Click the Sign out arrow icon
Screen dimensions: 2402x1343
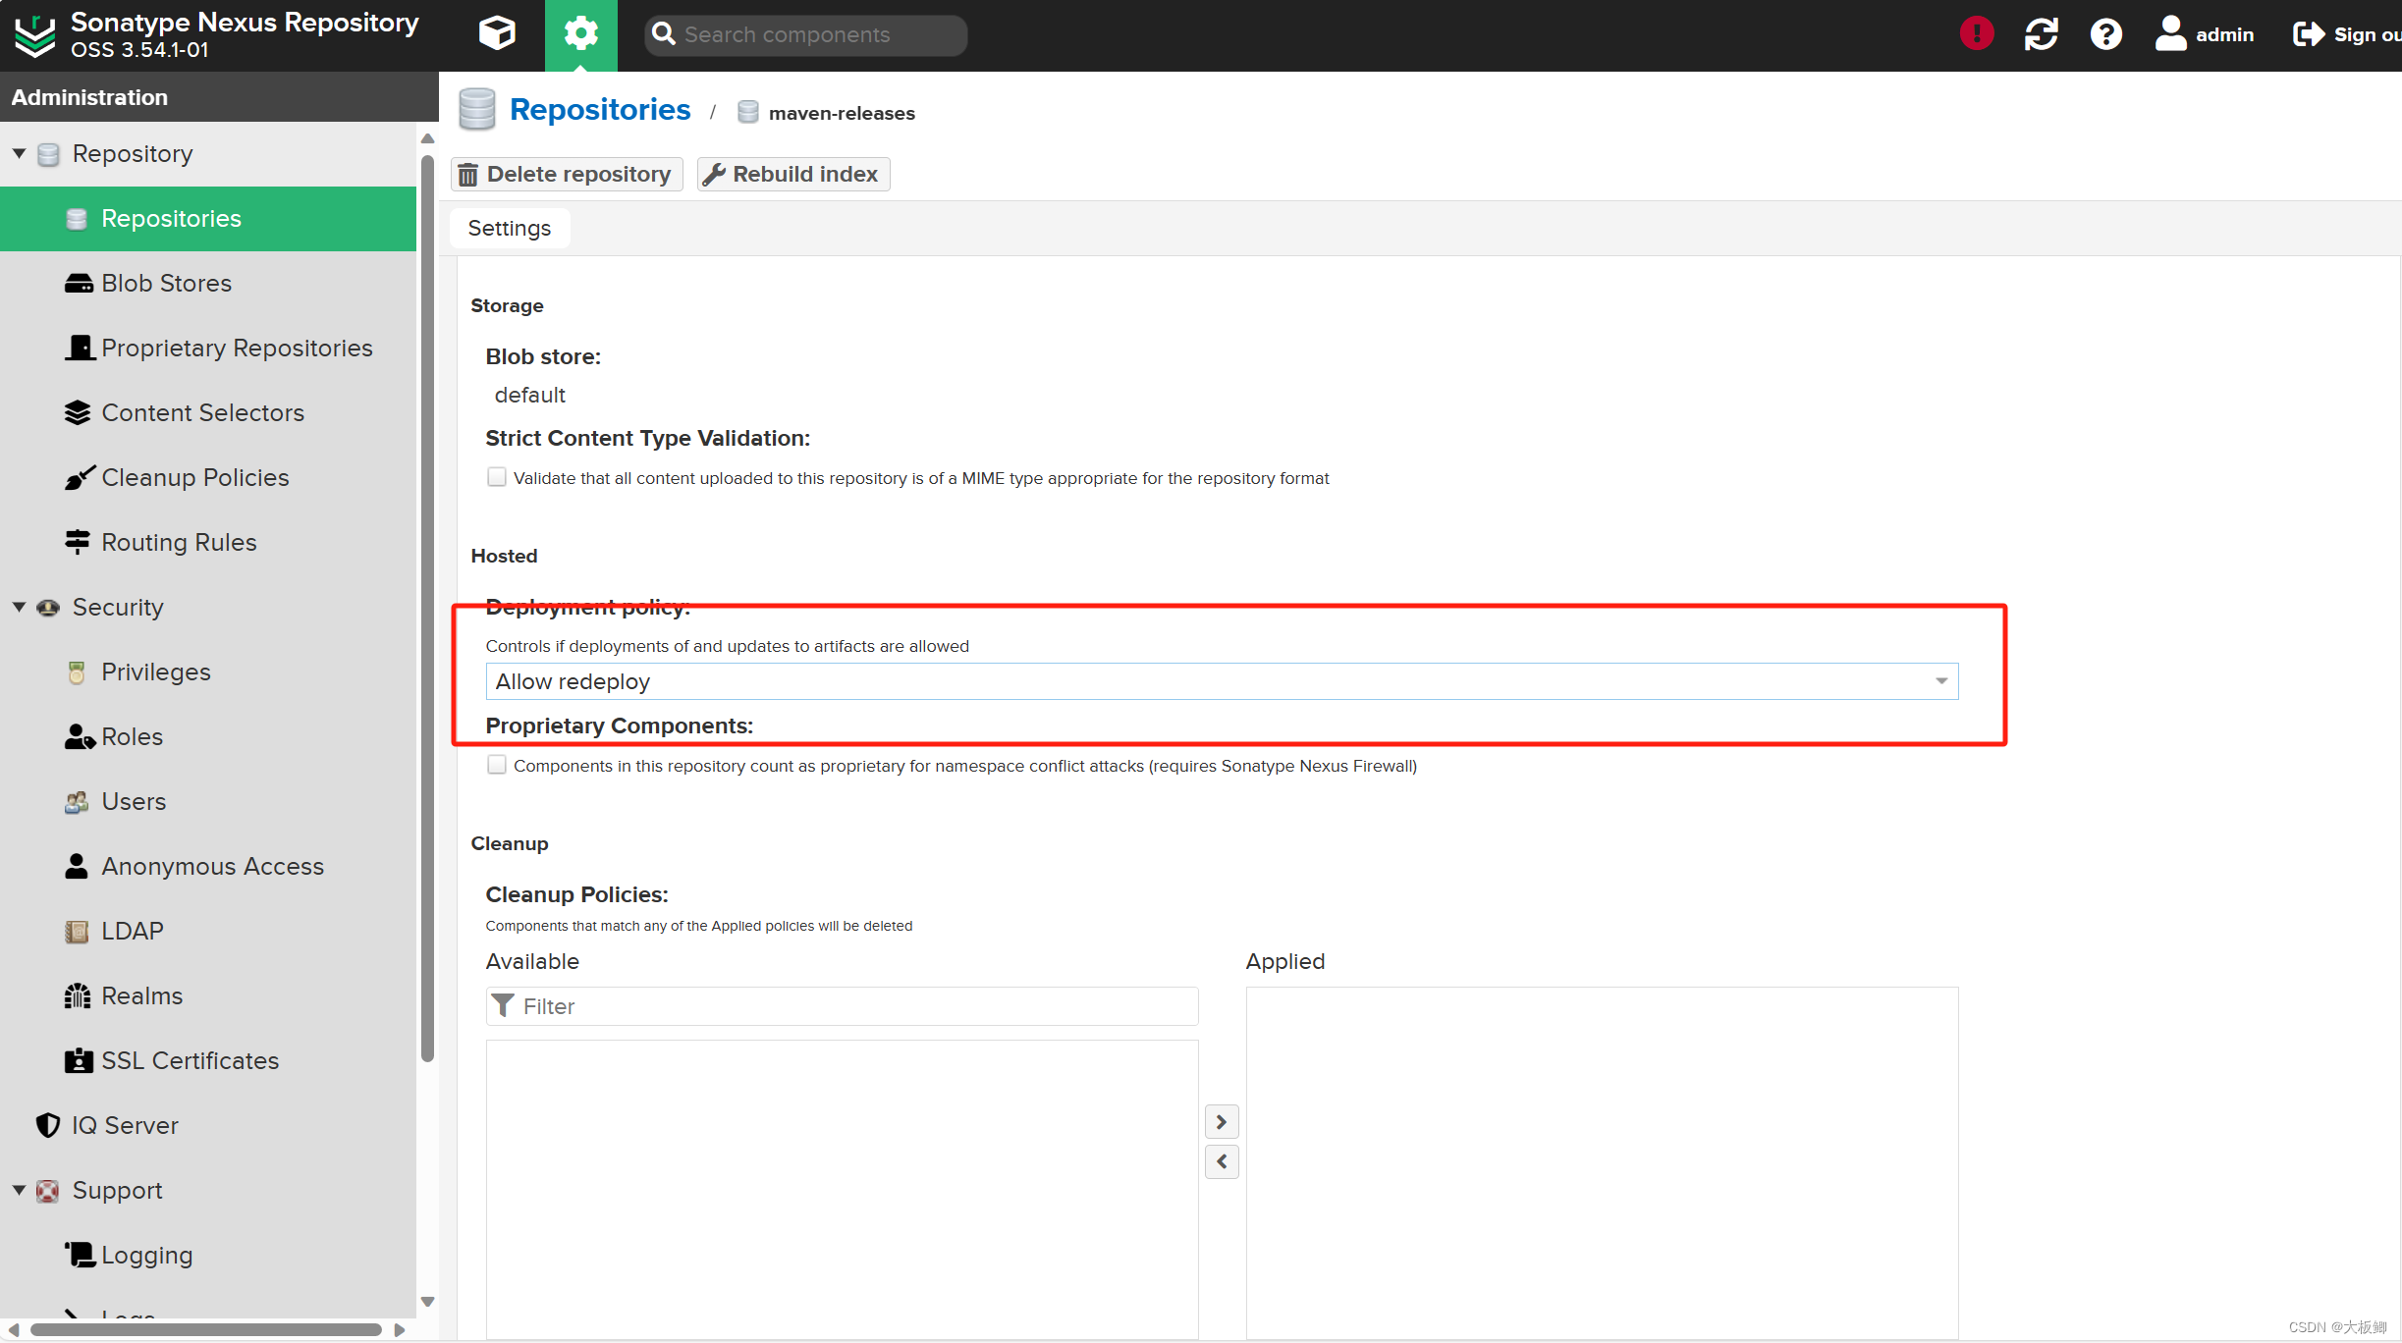pyautogui.click(x=2308, y=34)
